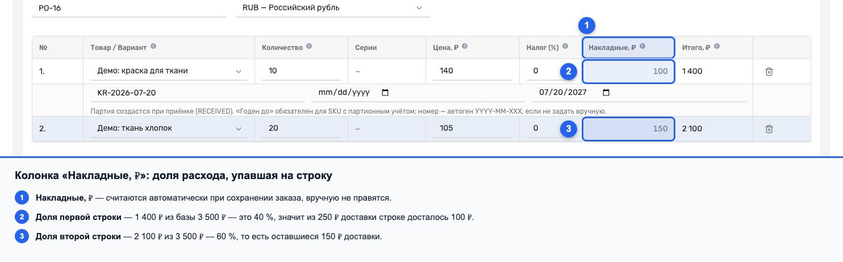Click the overhead field showing 150
This screenshot has width=843, height=262.
(629, 129)
